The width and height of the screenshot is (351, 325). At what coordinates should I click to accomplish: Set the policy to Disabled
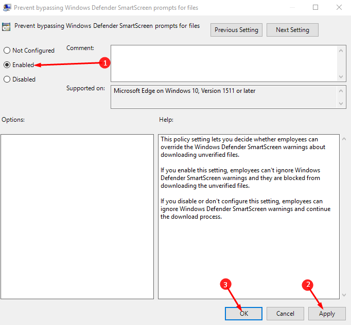click(7, 79)
